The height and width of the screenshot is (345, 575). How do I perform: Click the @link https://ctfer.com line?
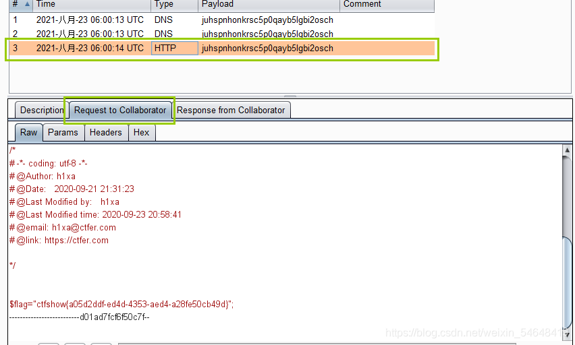pos(59,241)
